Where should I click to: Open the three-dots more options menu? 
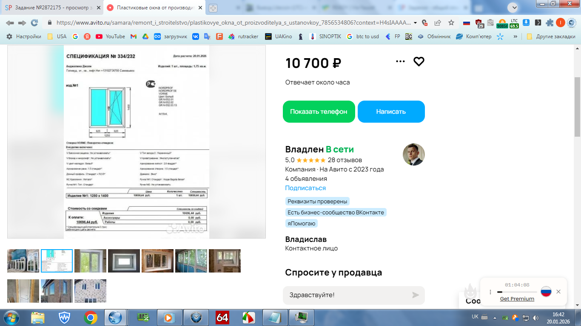(x=400, y=62)
